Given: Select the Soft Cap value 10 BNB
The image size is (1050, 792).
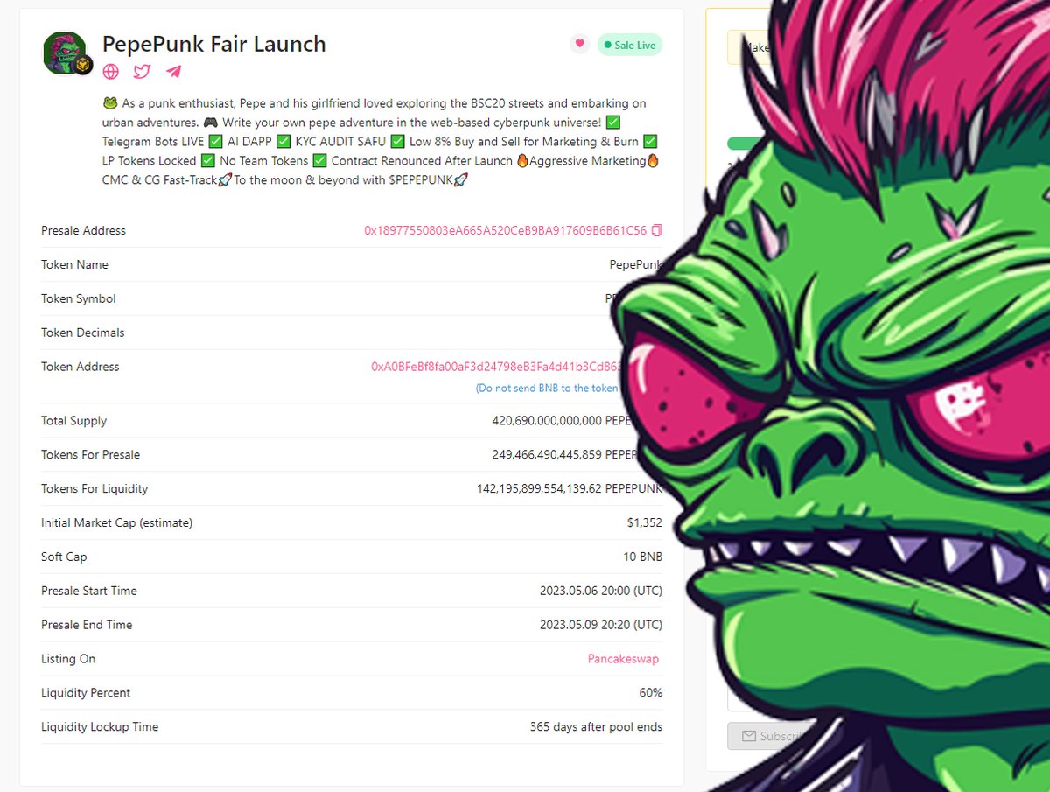Looking at the screenshot, I should coord(643,557).
